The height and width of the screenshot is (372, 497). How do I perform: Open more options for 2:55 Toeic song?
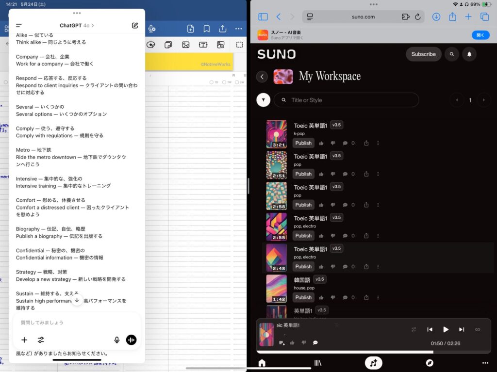point(378,236)
